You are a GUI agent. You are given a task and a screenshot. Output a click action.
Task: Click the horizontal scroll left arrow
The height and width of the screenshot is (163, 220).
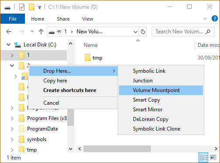tap(80, 149)
